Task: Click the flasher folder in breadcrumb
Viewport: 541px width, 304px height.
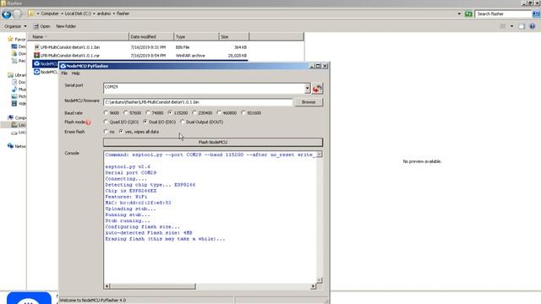Action: tap(123, 14)
